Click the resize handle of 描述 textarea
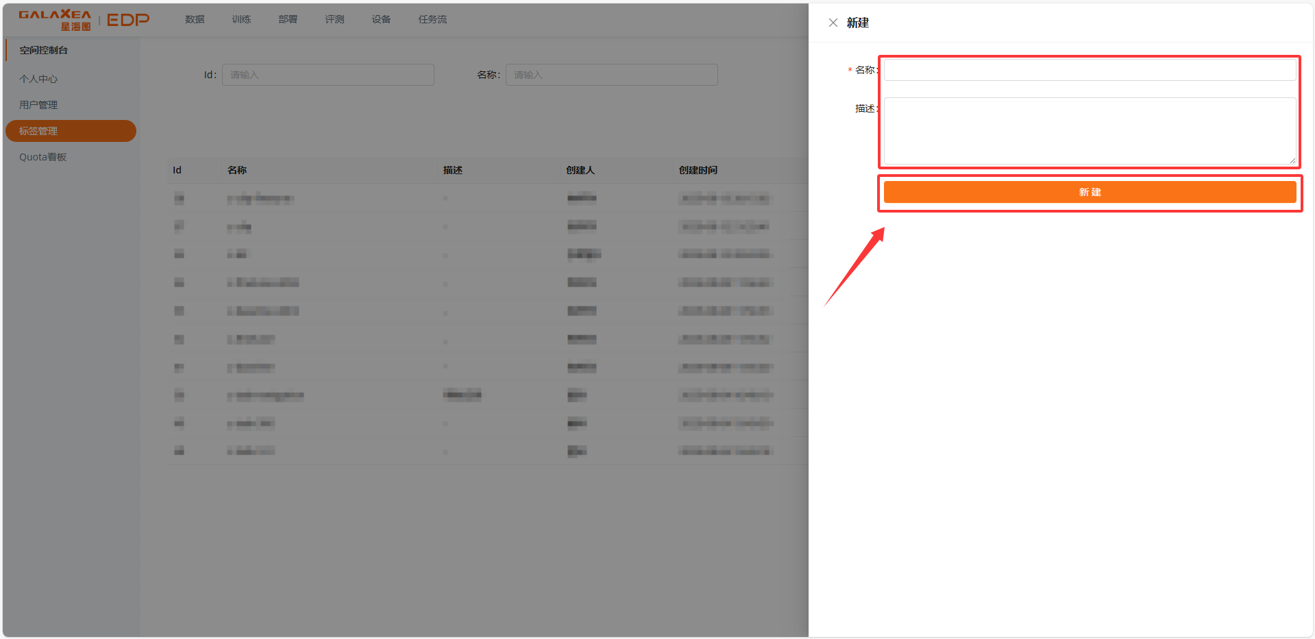This screenshot has height=639, width=1315. (x=1292, y=161)
